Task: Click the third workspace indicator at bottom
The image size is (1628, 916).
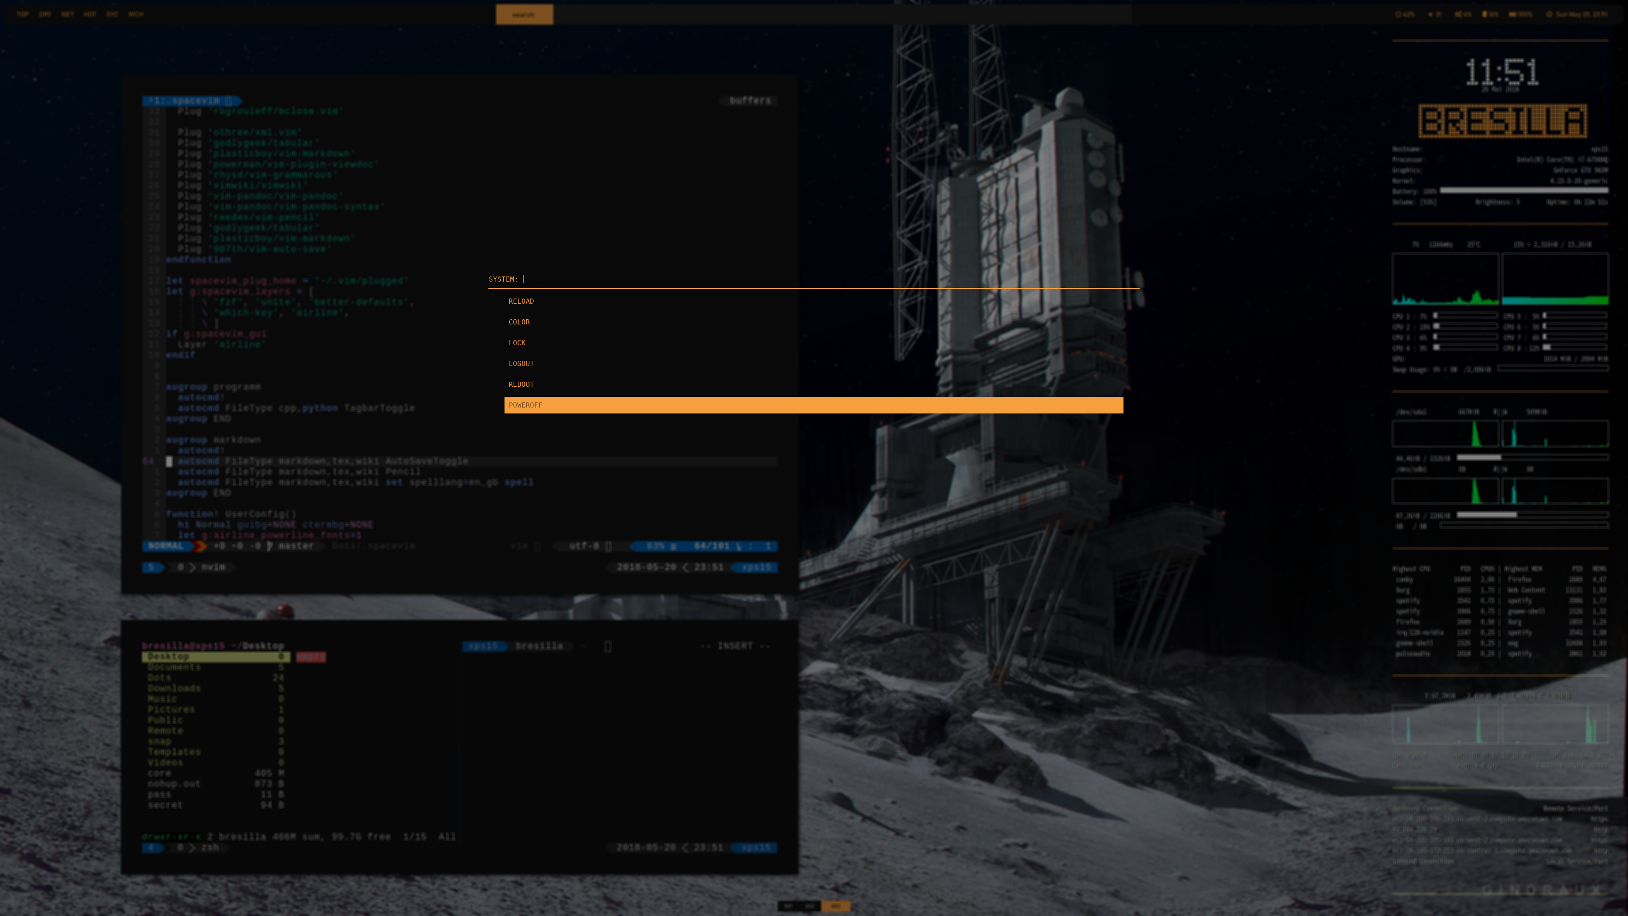Action: [x=836, y=906]
